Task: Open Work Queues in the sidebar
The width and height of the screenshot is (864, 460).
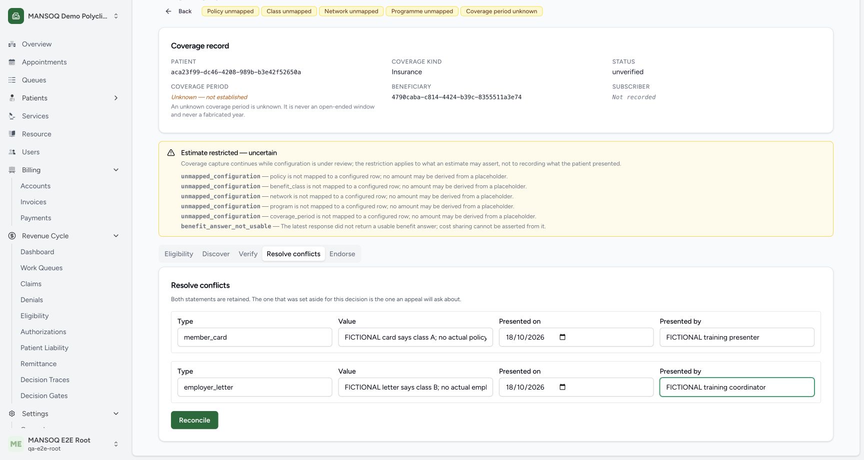Action: click(41, 268)
